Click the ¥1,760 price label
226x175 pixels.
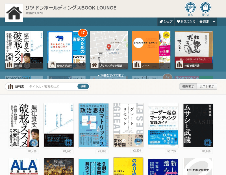click(x=67, y=151)
